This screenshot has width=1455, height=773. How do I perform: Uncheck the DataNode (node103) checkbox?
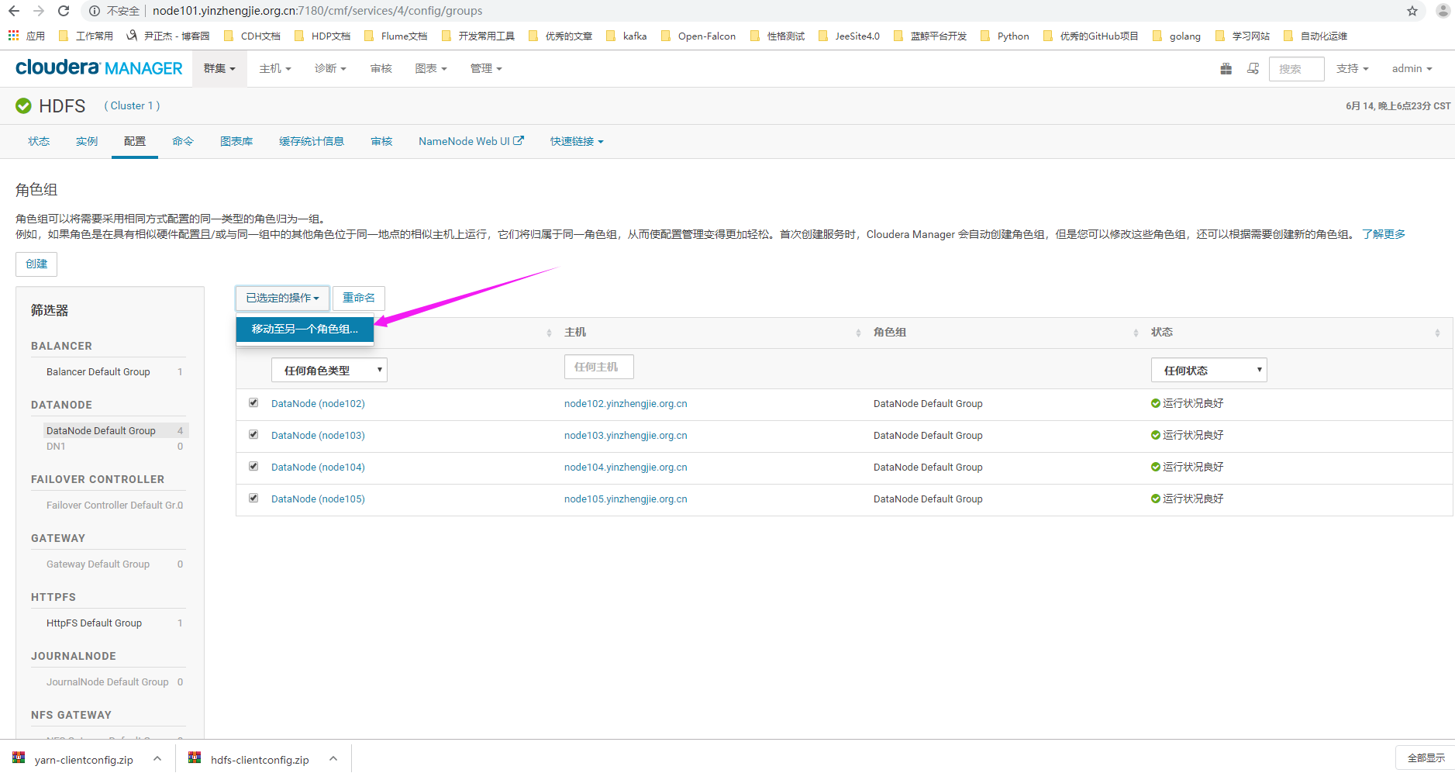tap(253, 434)
